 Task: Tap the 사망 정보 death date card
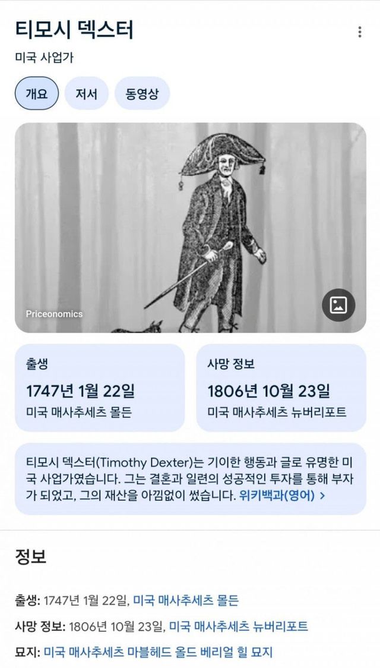click(281, 387)
